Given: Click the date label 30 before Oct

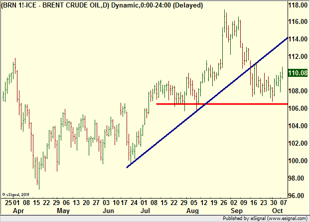Looking at the screenshot, I should coord(274,203).
